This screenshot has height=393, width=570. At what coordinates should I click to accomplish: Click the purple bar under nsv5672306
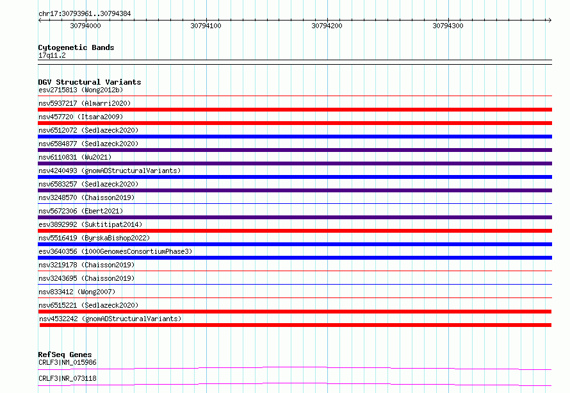[295, 217]
